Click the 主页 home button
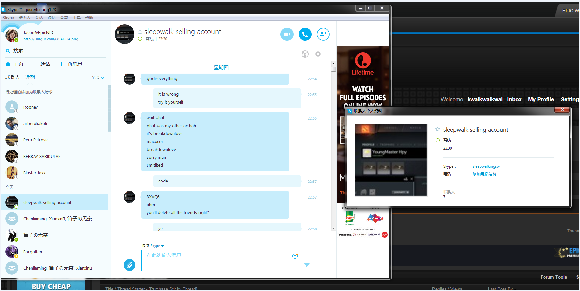This screenshot has height=291, width=580. pos(14,64)
